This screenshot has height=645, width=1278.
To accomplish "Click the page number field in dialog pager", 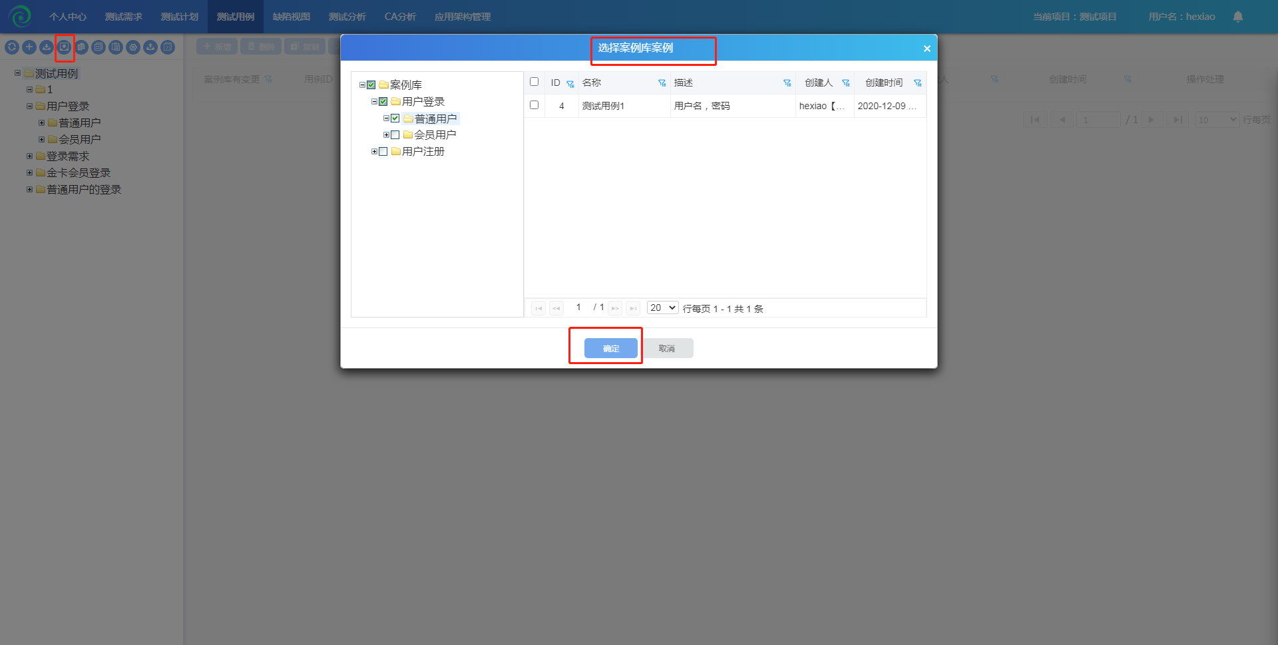I will [578, 308].
